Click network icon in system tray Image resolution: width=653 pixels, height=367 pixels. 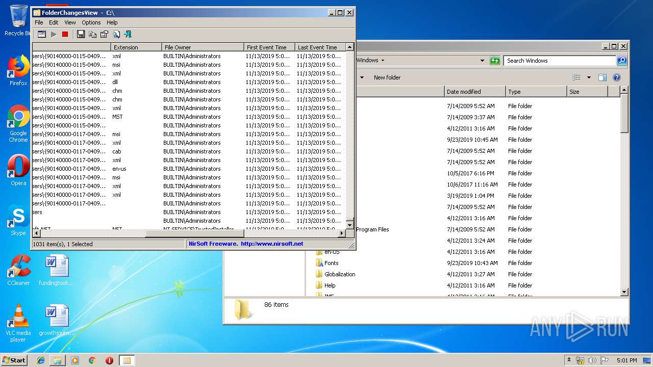click(x=580, y=360)
